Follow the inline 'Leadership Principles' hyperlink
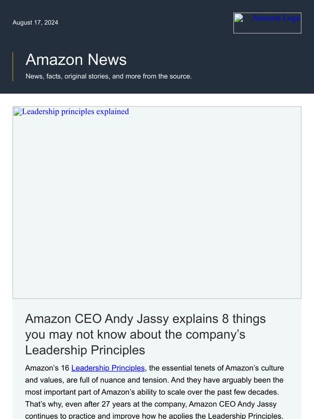The height and width of the screenshot is (419, 314). click(x=108, y=368)
